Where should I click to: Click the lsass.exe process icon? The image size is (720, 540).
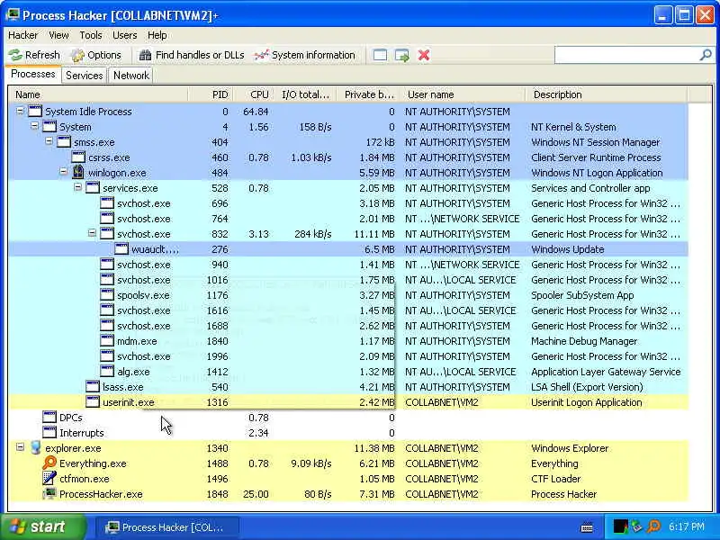pos(93,387)
